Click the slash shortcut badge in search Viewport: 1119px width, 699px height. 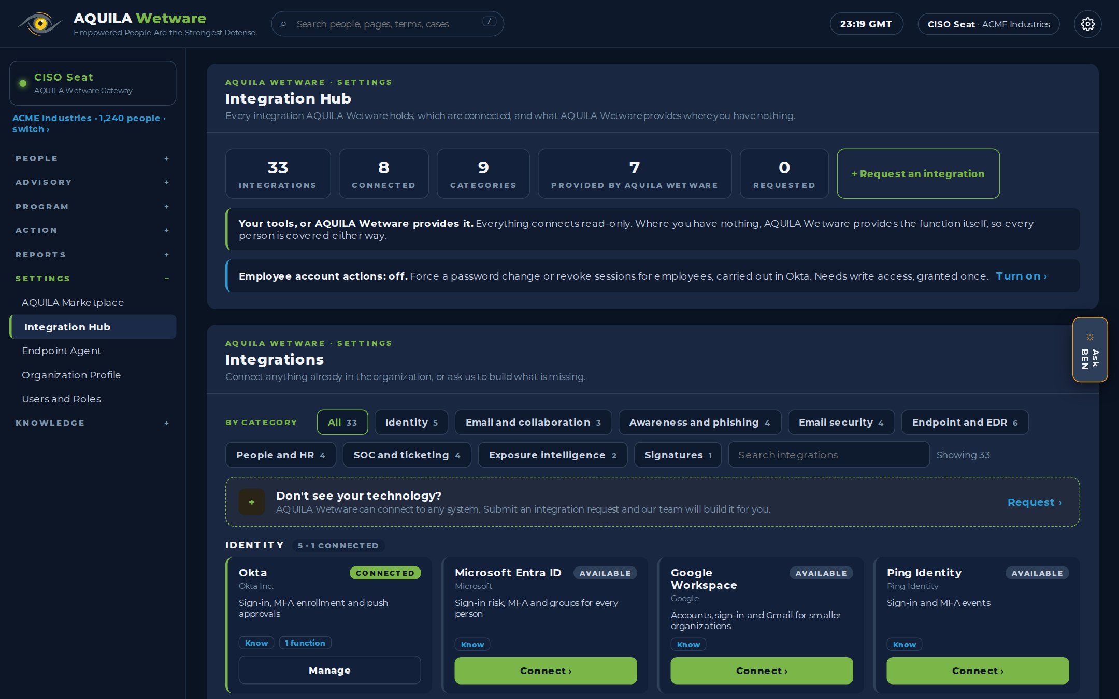[489, 21]
